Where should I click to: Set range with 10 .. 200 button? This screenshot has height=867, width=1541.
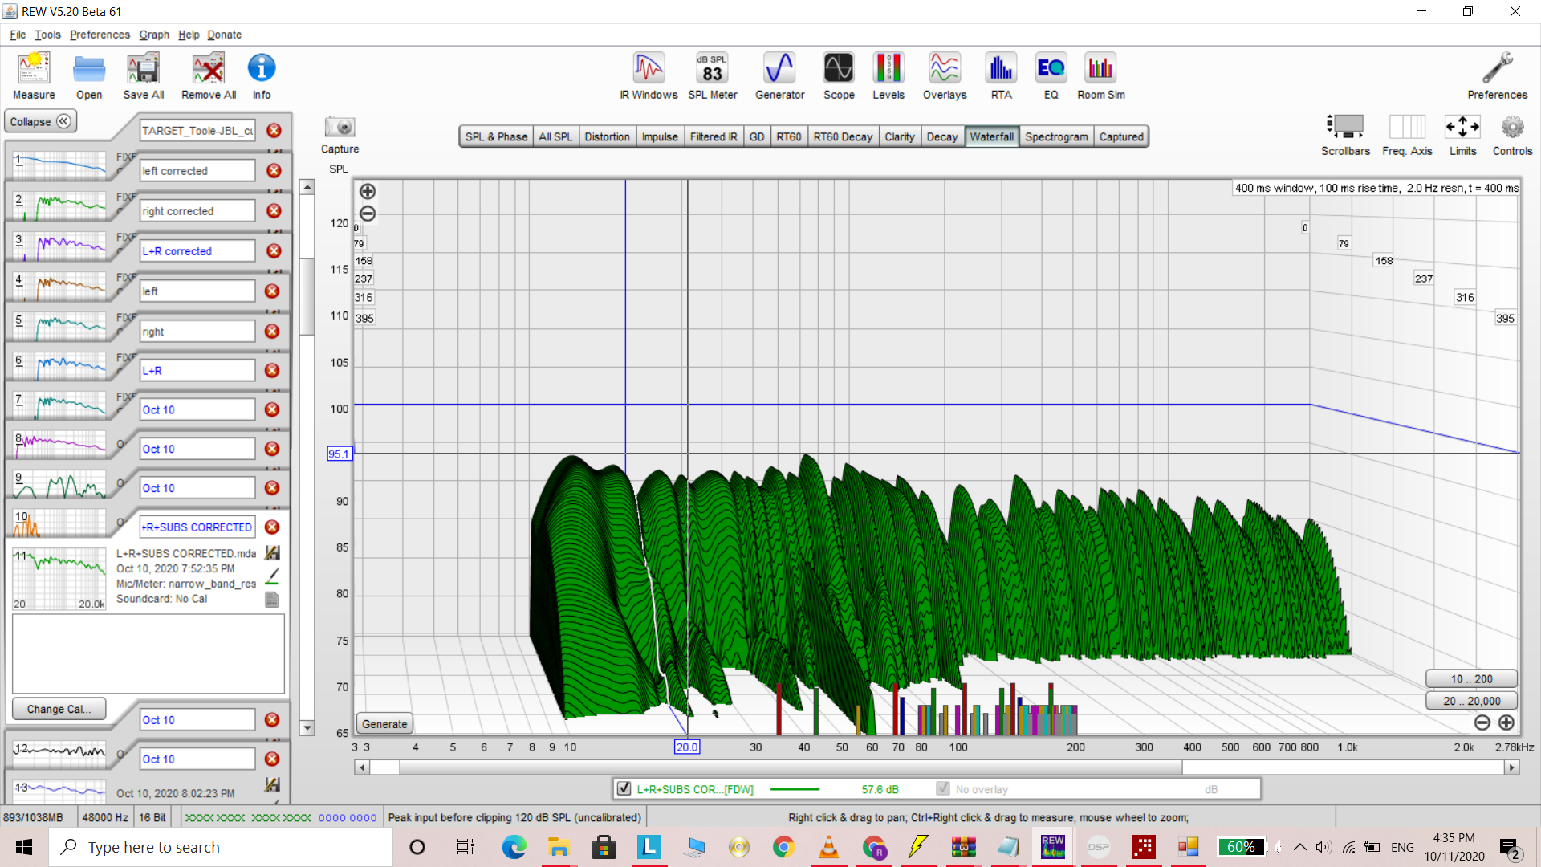pyautogui.click(x=1471, y=678)
